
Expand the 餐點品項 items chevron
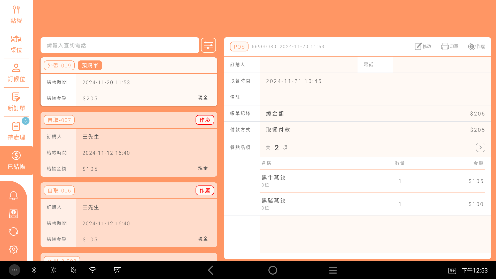pyautogui.click(x=480, y=147)
